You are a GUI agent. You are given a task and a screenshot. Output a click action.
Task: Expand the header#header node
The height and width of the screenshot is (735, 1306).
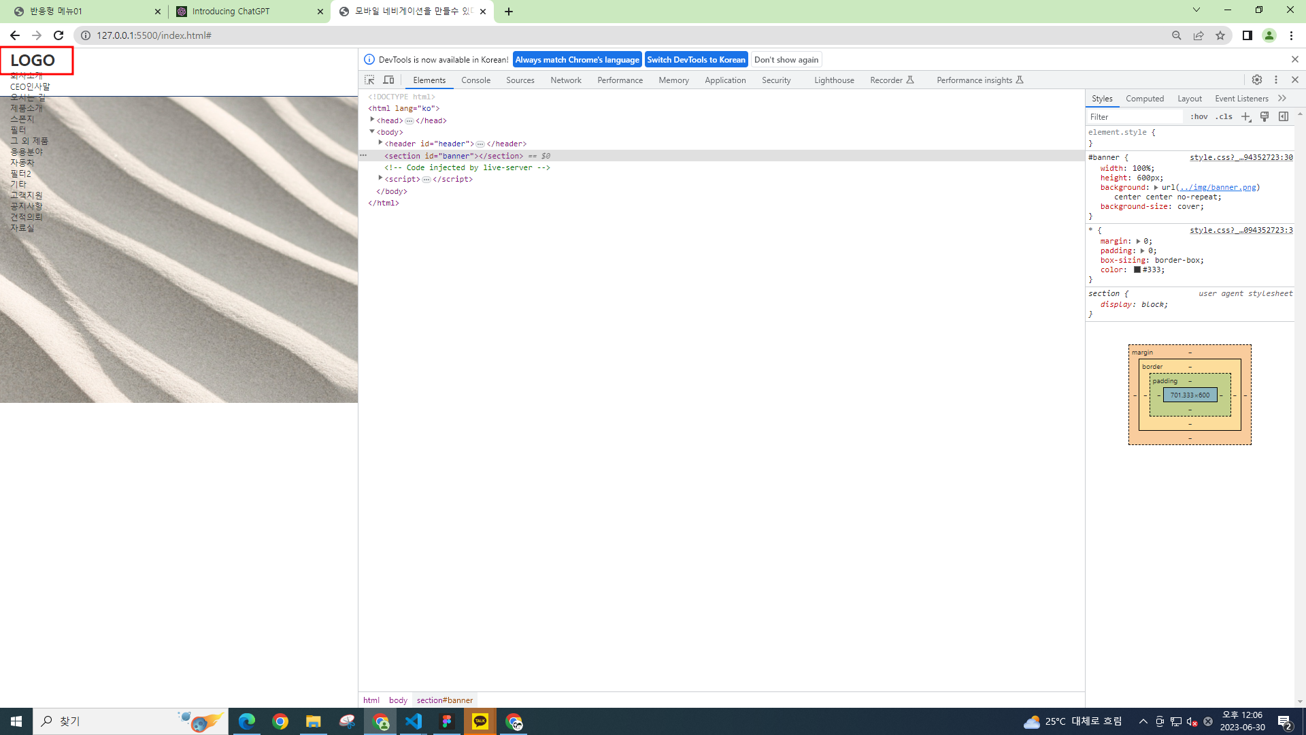381,143
